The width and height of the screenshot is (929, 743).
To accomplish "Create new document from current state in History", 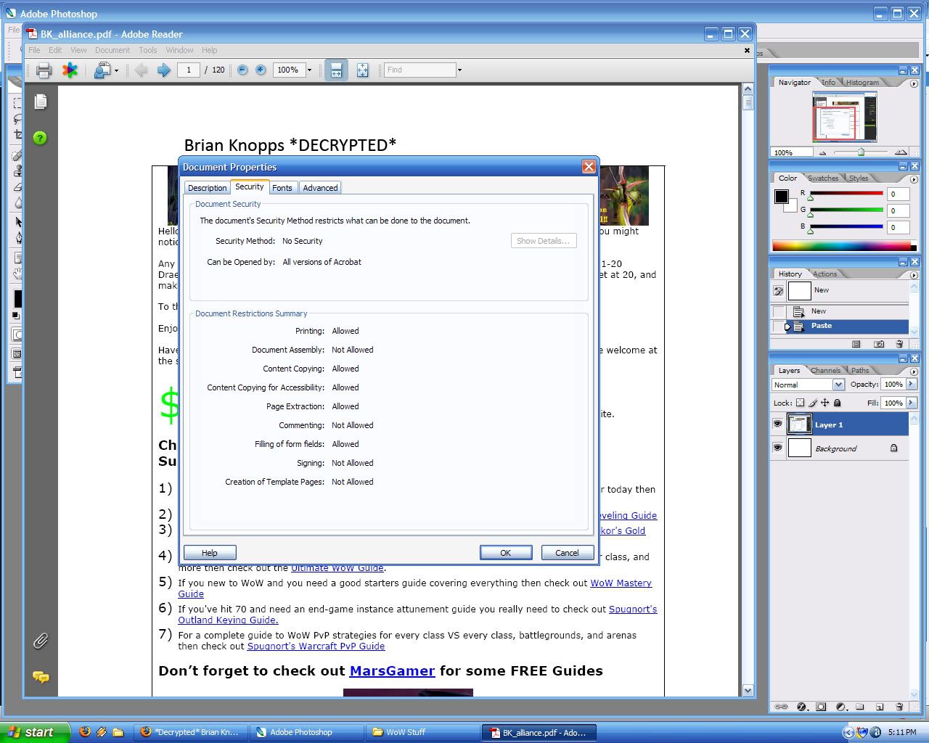I will (856, 344).
